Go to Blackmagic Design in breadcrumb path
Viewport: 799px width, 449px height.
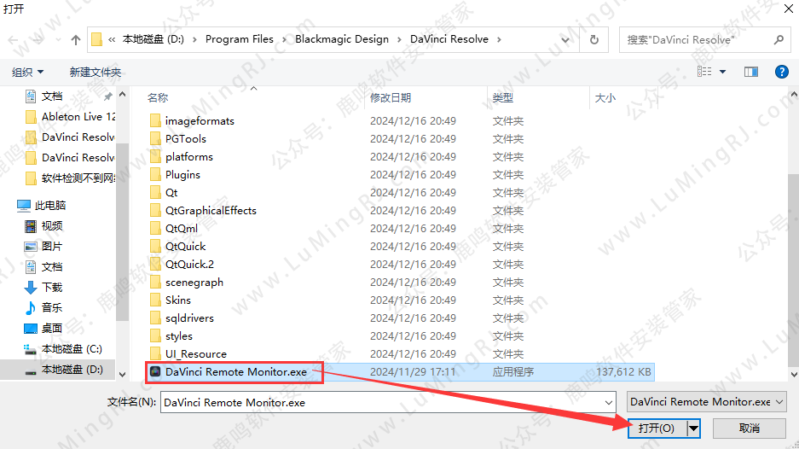(341, 39)
